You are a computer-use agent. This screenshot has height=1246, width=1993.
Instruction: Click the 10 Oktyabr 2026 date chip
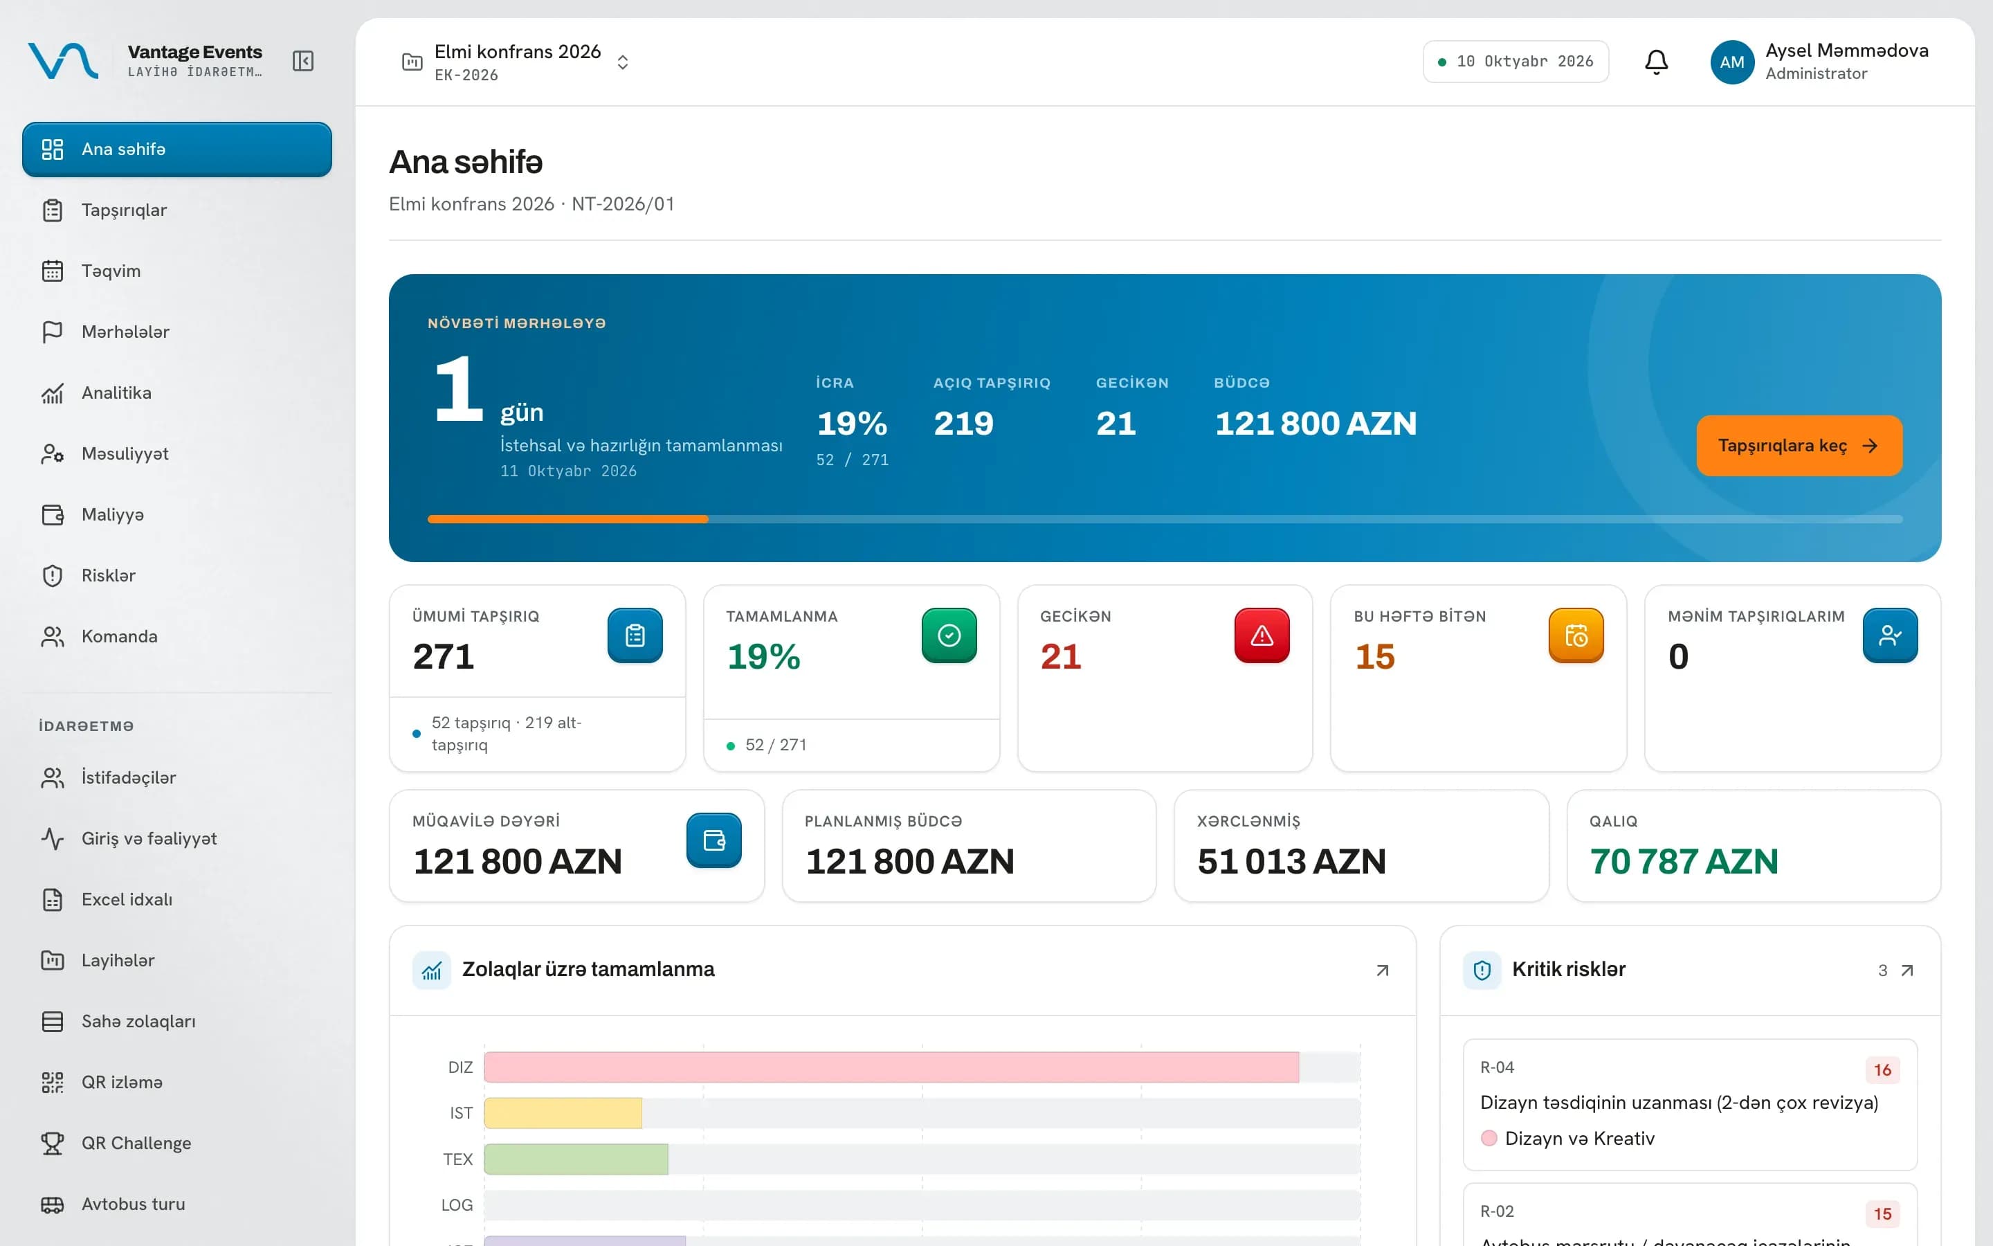click(x=1516, y=62)
